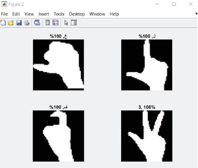Minimize the Figure 2 window
Viewport: 198px width, 168px height.
(x=157, y=4)
